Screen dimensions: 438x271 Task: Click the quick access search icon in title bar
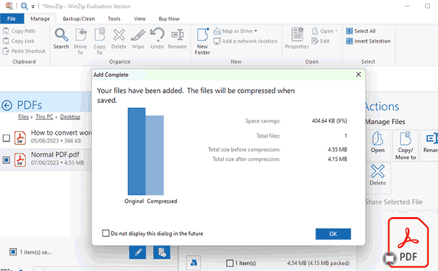click(24, 6)
